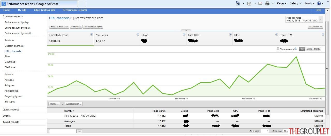
Task: Click the Go to page number field
Action: click(x=265, y=131)
